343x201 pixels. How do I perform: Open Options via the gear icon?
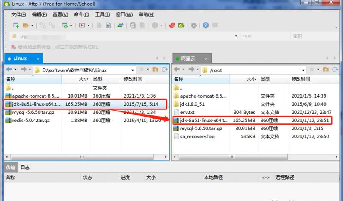[x=193, y=25]
